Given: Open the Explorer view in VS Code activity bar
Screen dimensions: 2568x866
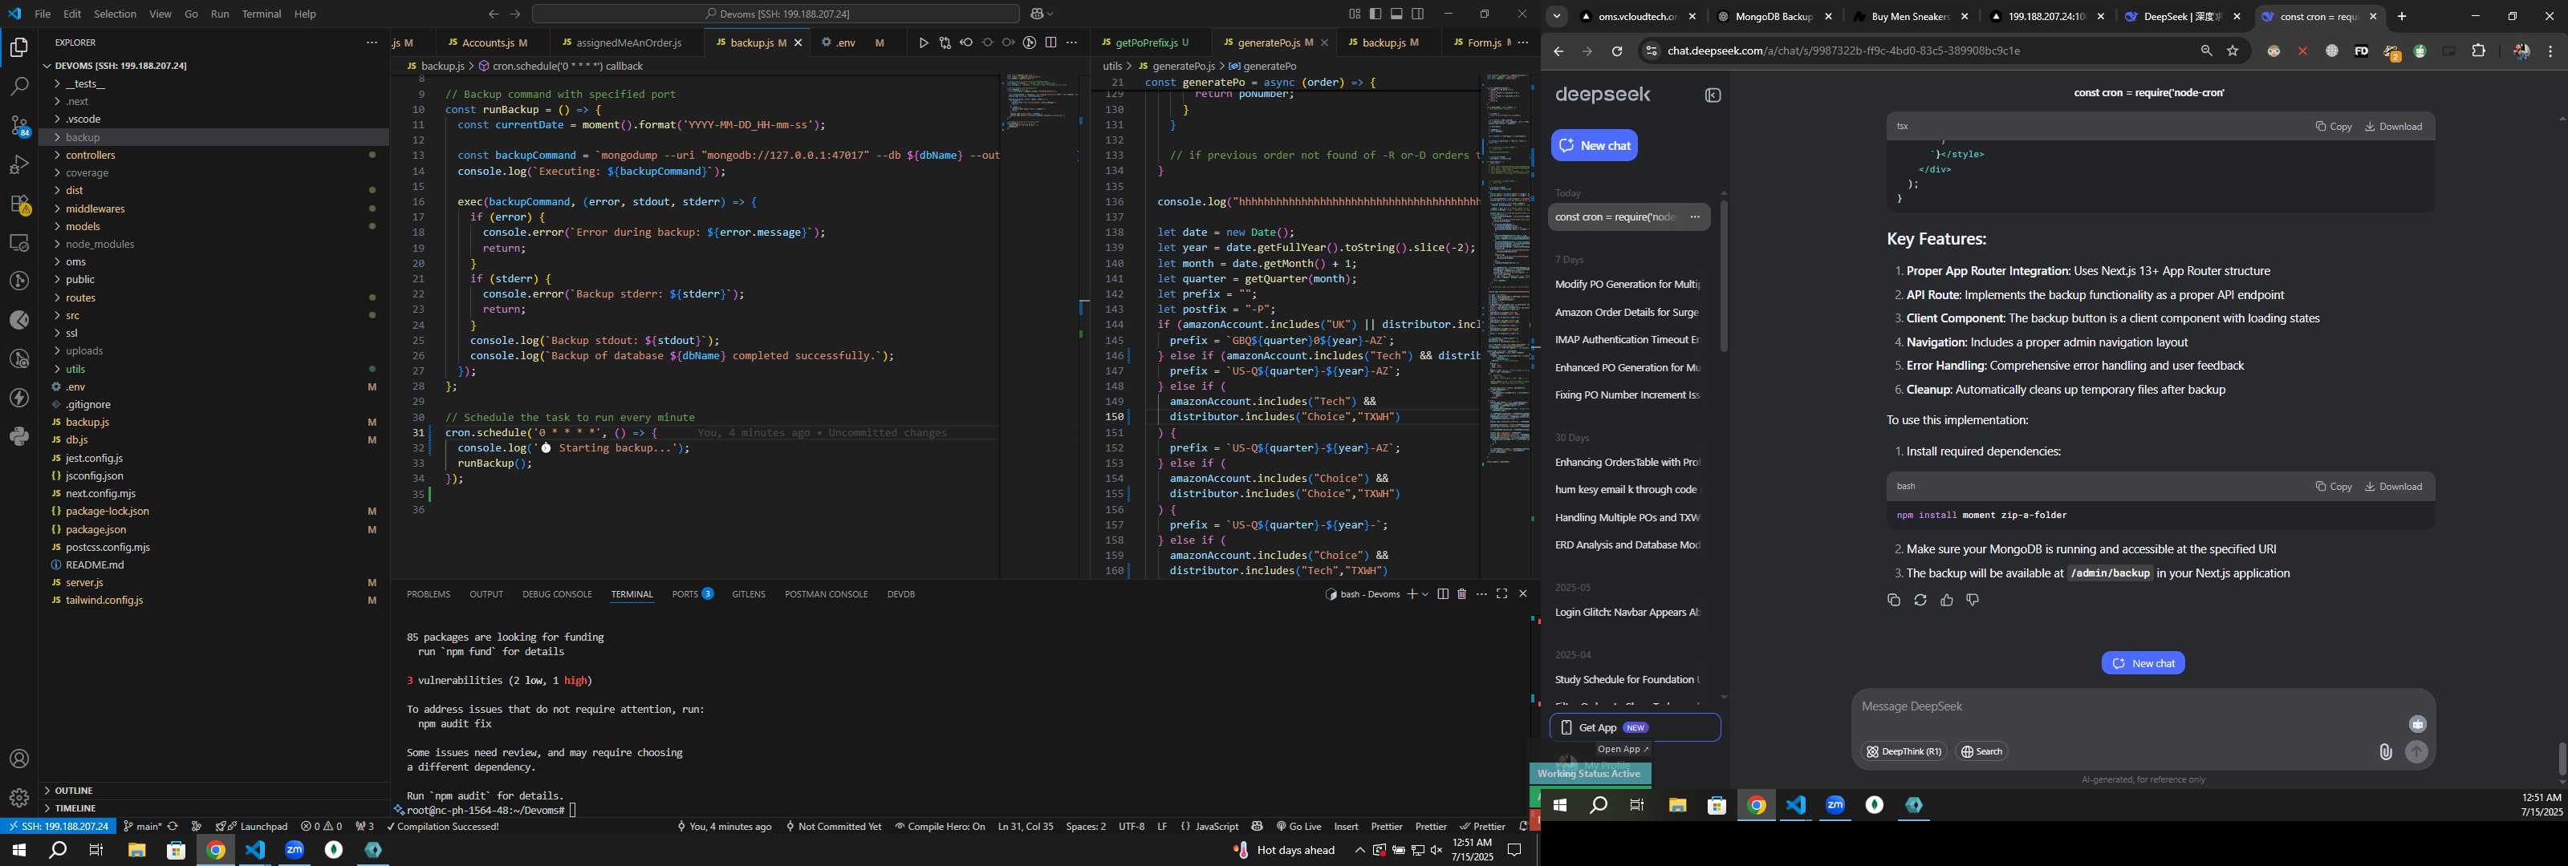Looking at the screenshot, I should (x=19, y=48).
